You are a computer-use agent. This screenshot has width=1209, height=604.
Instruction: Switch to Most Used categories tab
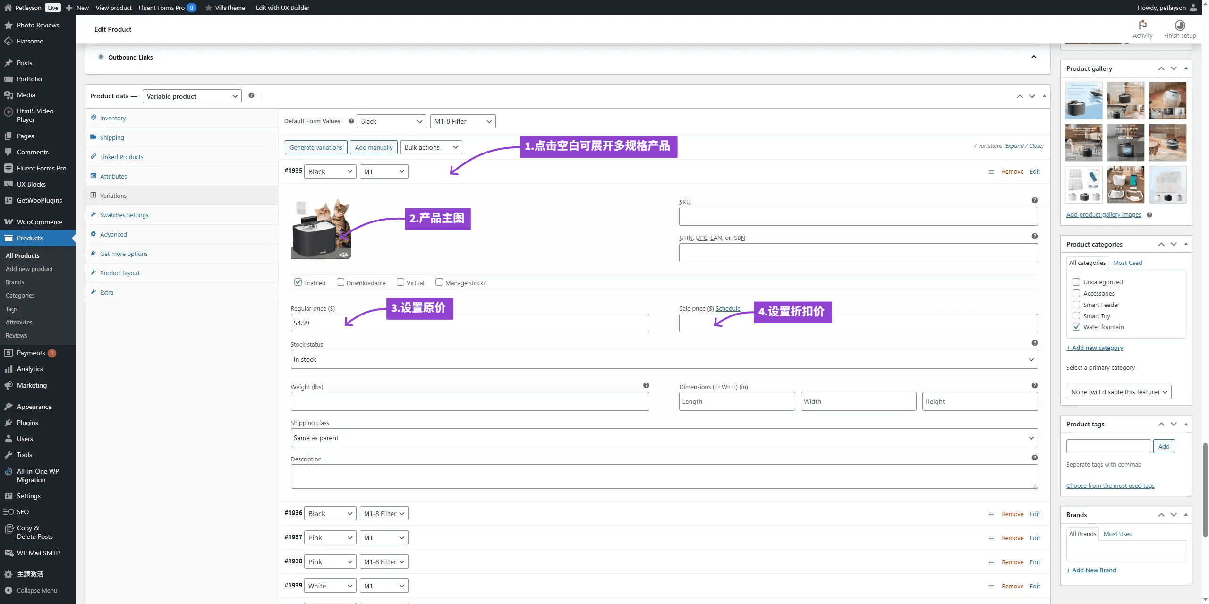pyautogui.click(x=1127, y=263)
